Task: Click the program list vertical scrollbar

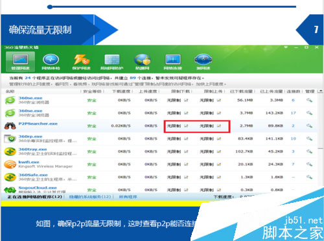Action: 321,121
